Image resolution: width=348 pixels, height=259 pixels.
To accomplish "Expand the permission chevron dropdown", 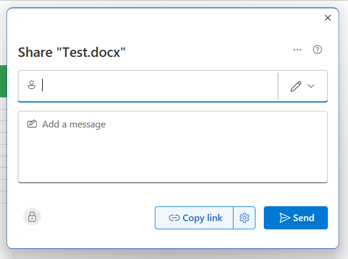I will 311,86.
